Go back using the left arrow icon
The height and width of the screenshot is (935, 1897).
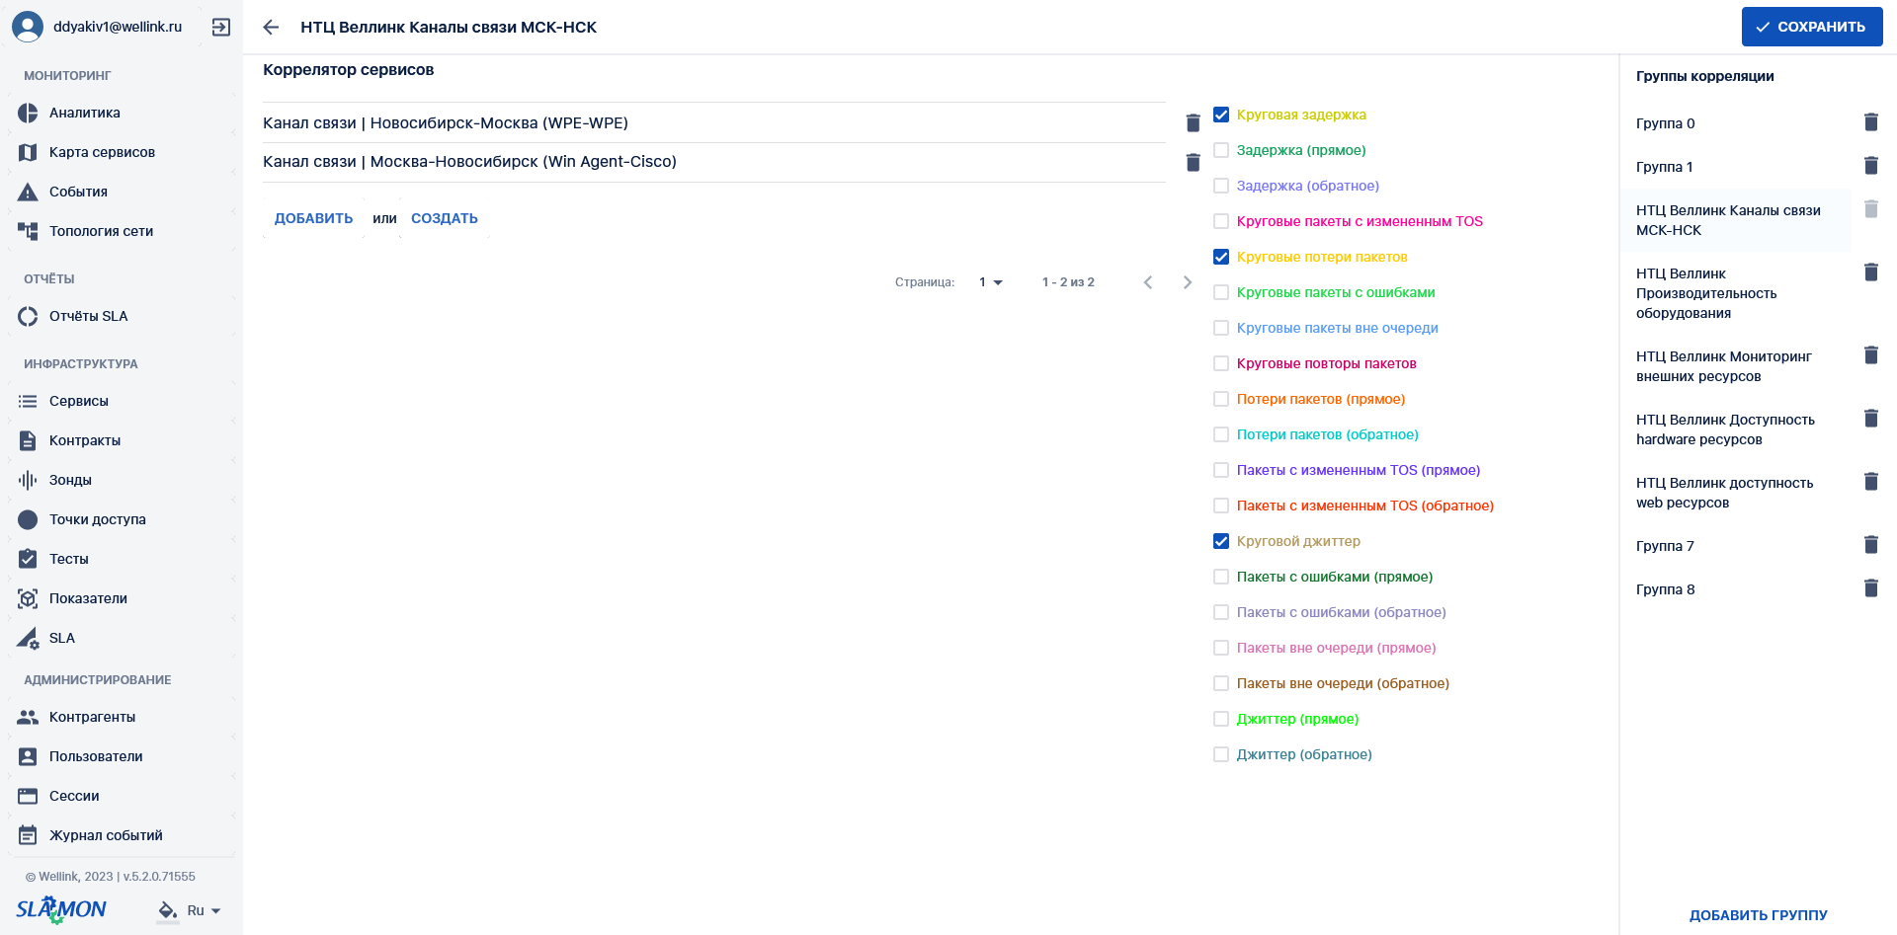(271, 28)
